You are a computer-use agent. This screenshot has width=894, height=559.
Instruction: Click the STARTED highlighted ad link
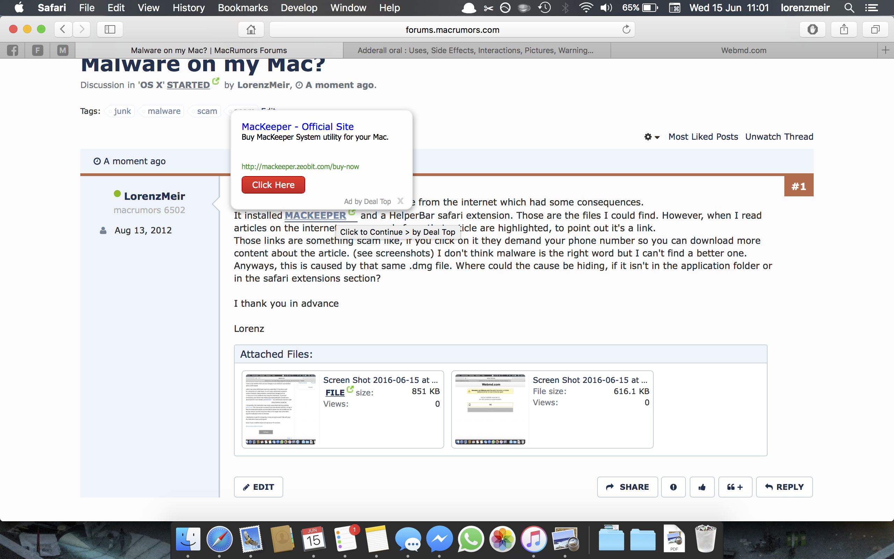pos(189,85)
